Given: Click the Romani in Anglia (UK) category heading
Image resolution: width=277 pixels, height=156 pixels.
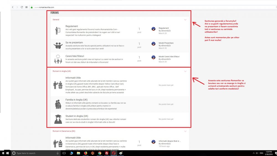Looking at the screenshot, I should click(x=62, y=71).
